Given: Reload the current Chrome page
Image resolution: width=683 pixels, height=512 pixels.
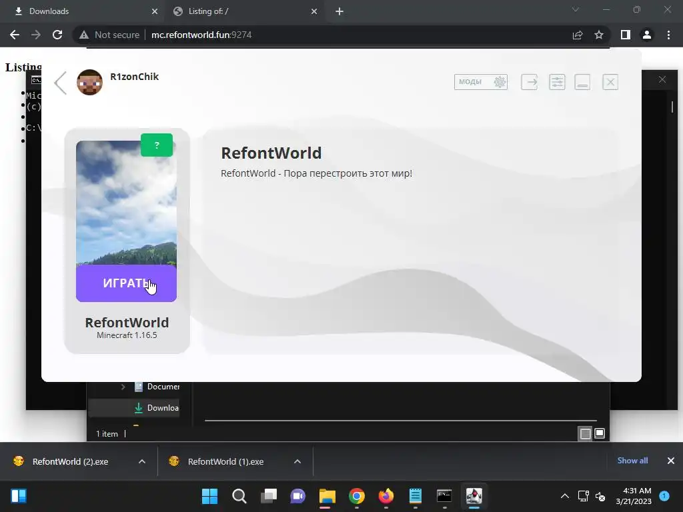Looking at the screenshot, I should [57, 35].
